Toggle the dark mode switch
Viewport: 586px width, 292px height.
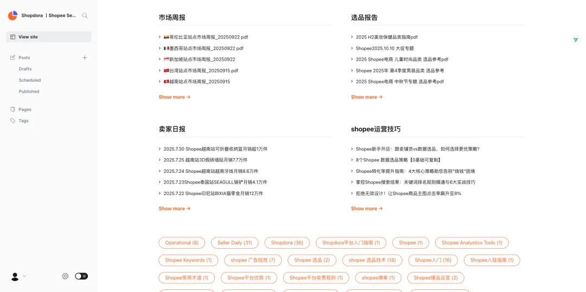(x=81, y=276)
